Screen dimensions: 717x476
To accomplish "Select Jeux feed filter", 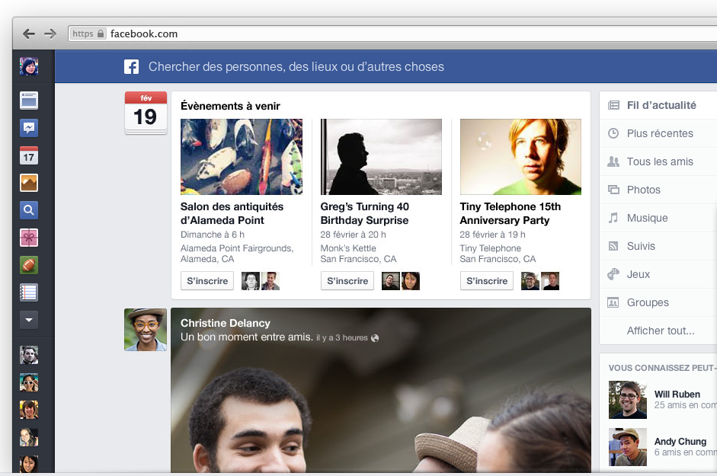I will coord(639,274).
